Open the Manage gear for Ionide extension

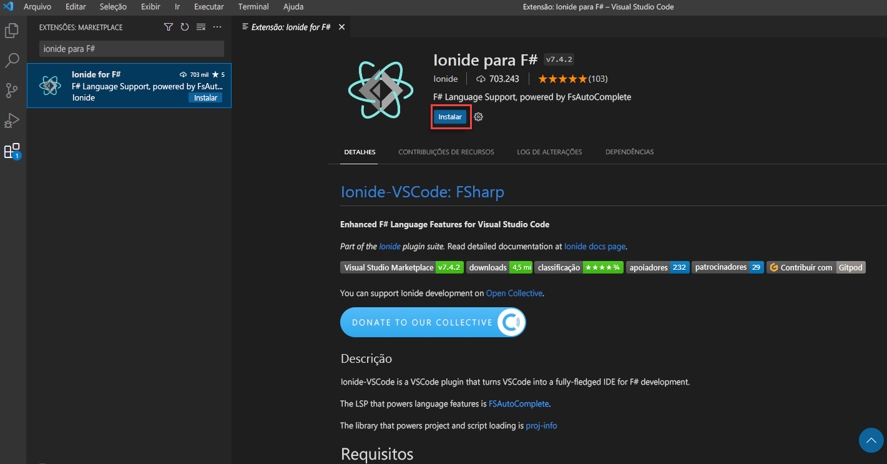point(478,117)
